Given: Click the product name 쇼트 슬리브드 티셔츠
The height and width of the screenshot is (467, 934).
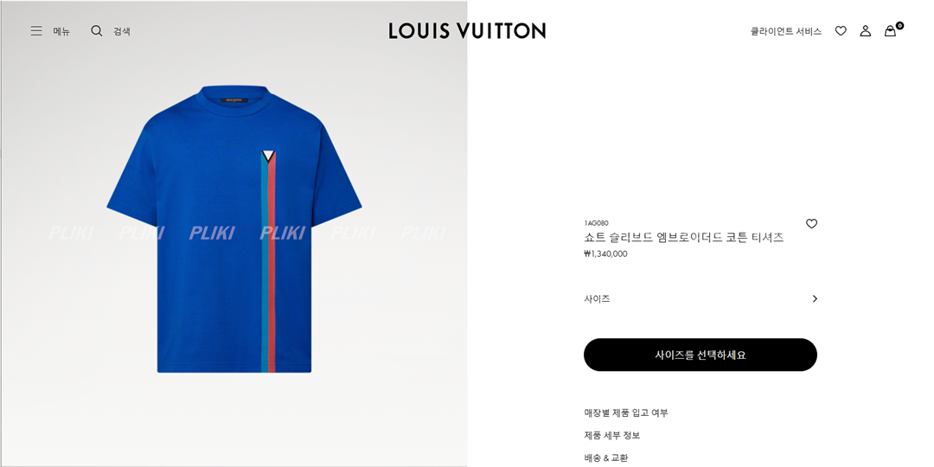Looking at the screenshot, I should point(683,238).
